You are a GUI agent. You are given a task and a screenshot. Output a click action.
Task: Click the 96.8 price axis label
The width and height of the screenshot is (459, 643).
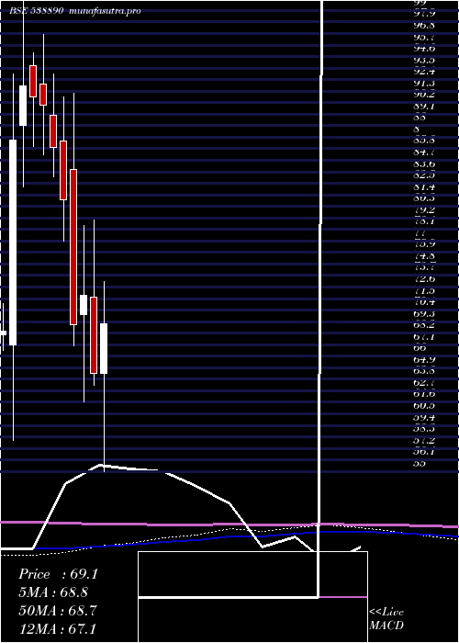(424, 26)
